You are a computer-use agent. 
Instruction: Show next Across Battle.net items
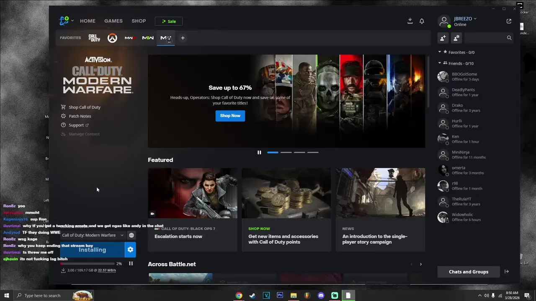421,264
